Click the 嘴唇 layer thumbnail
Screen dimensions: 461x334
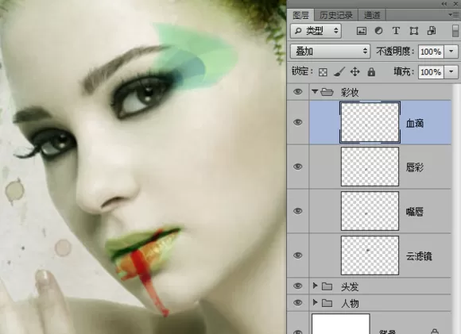point(370,211)
